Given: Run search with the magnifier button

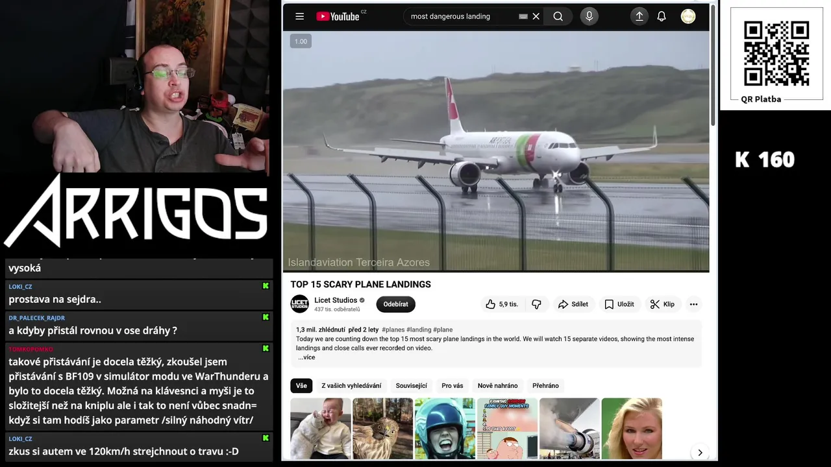Looking at the screenshot, I should pos(558,16).
